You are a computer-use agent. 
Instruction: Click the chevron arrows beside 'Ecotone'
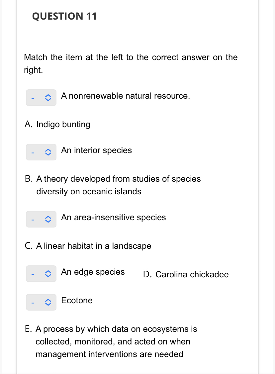(x=48, y=303)
